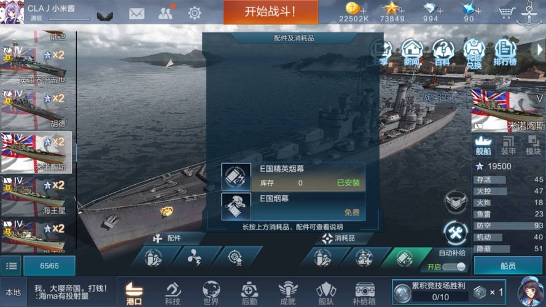Open the shopping cart store icon

[505, 13]
